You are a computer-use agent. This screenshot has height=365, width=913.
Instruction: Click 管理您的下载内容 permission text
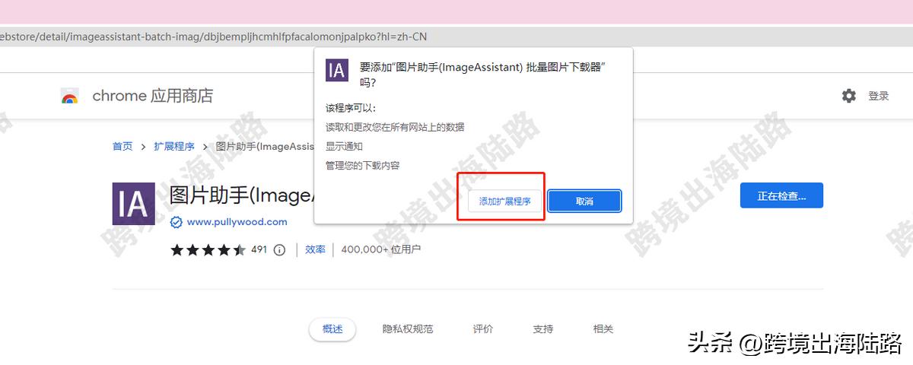[362, 165]
